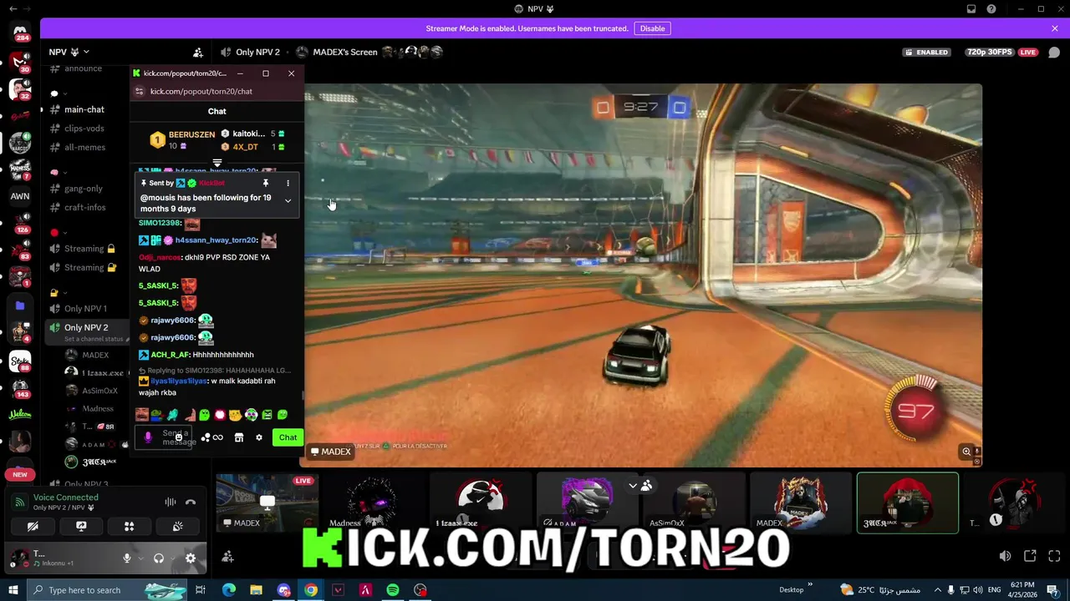The height and width of the screenshot is (601, 1070).
Task: Open Discord direct messages home icon
Action: pyautogui.click(x=20, y=33)
